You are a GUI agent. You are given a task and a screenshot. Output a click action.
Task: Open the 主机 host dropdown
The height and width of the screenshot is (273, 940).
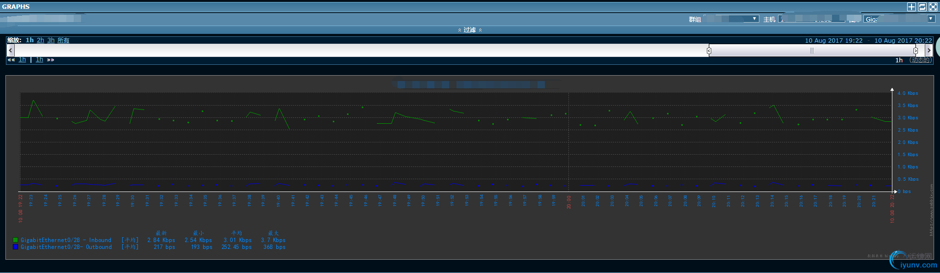812,19
